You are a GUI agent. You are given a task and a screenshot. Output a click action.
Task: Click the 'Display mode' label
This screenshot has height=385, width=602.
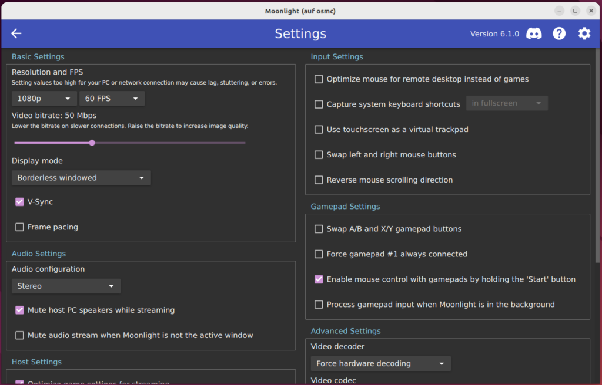(x=37, y=161)
